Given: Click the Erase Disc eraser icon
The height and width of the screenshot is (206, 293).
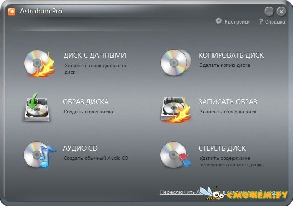Looking at the screenshot, I should (176, 154).
